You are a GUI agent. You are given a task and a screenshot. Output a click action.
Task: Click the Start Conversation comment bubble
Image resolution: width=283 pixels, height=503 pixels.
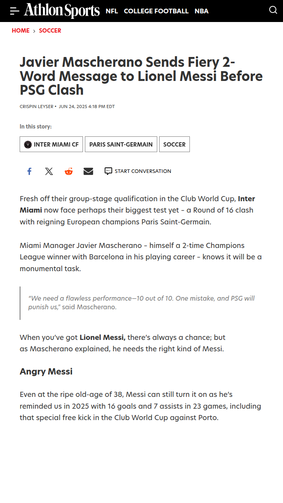[x=108, y=171]
